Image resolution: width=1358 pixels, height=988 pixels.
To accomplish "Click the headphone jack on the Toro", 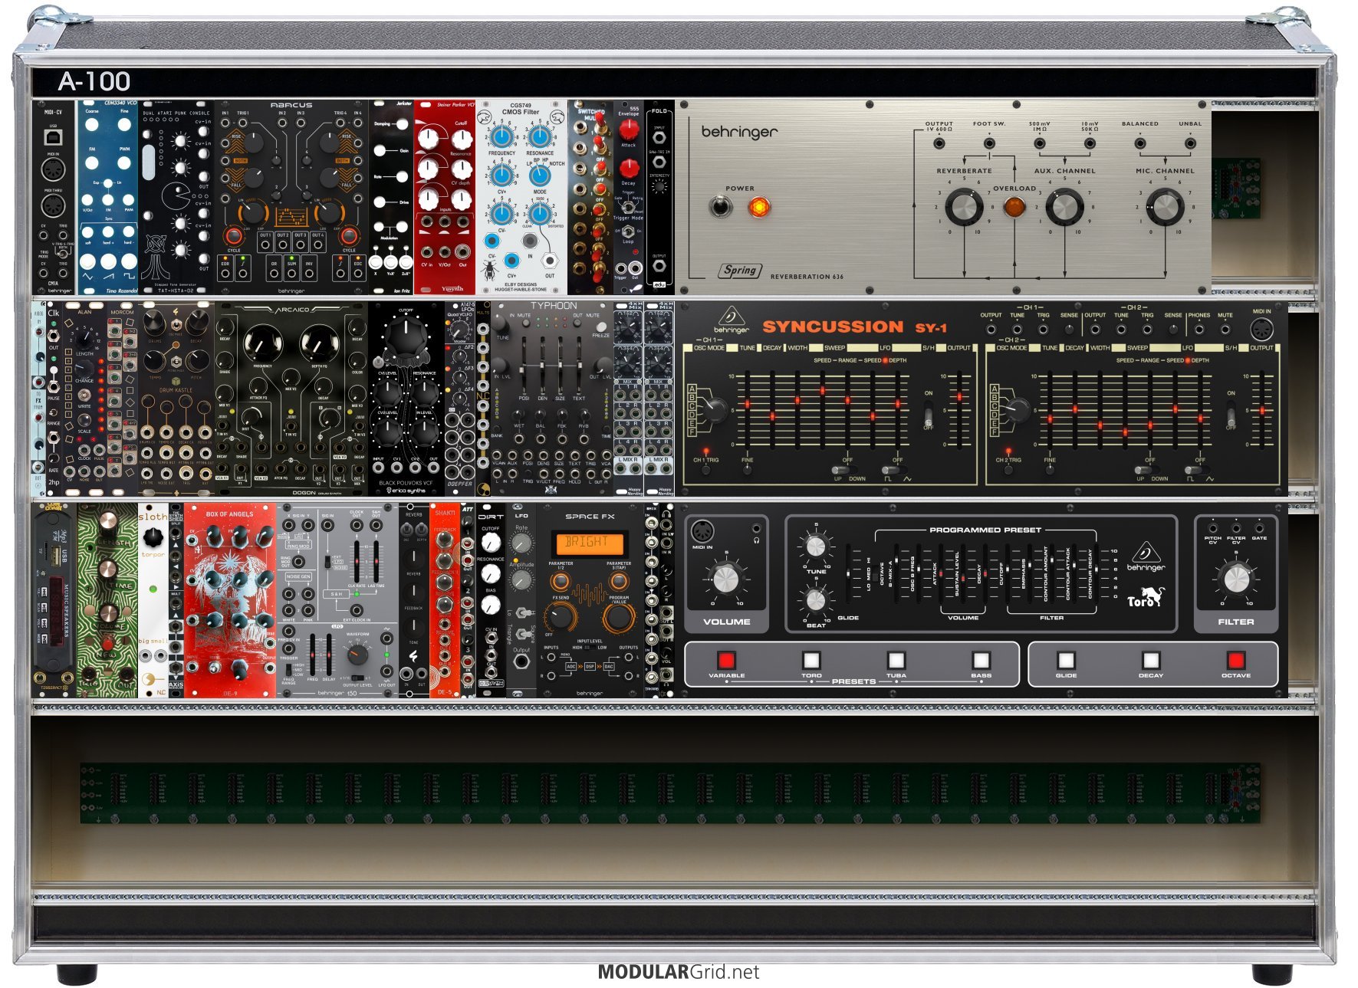I will pos(757,529).
